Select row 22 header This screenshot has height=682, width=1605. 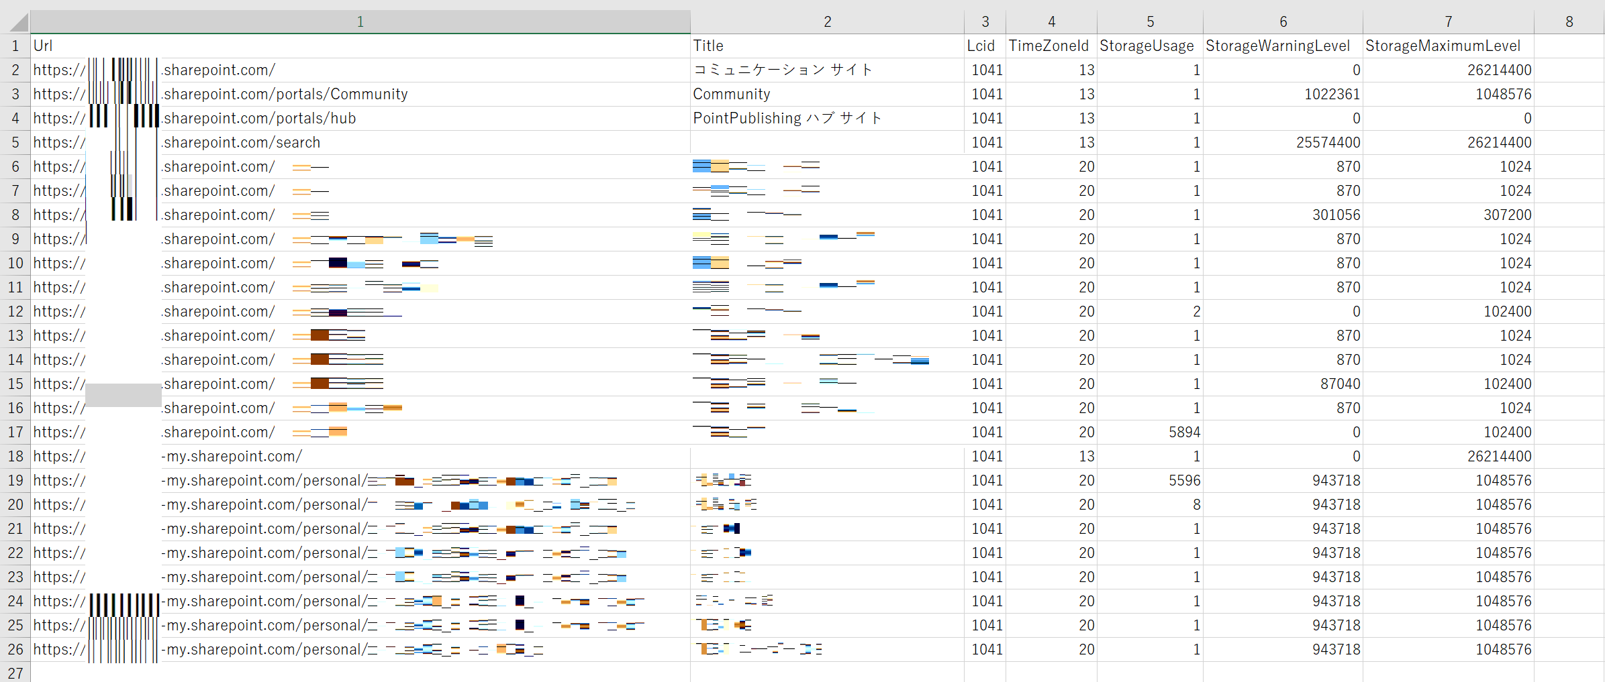15,553
